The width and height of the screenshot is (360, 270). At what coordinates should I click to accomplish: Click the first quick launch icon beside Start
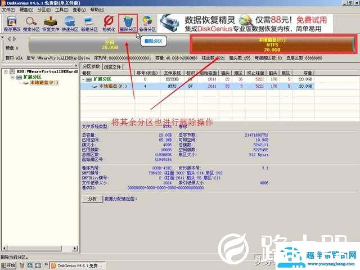pyautogui.click(x=22, y=265)
